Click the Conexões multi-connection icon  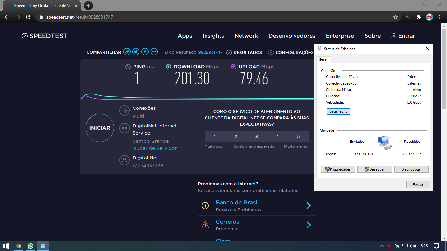[x=124, y=111]
